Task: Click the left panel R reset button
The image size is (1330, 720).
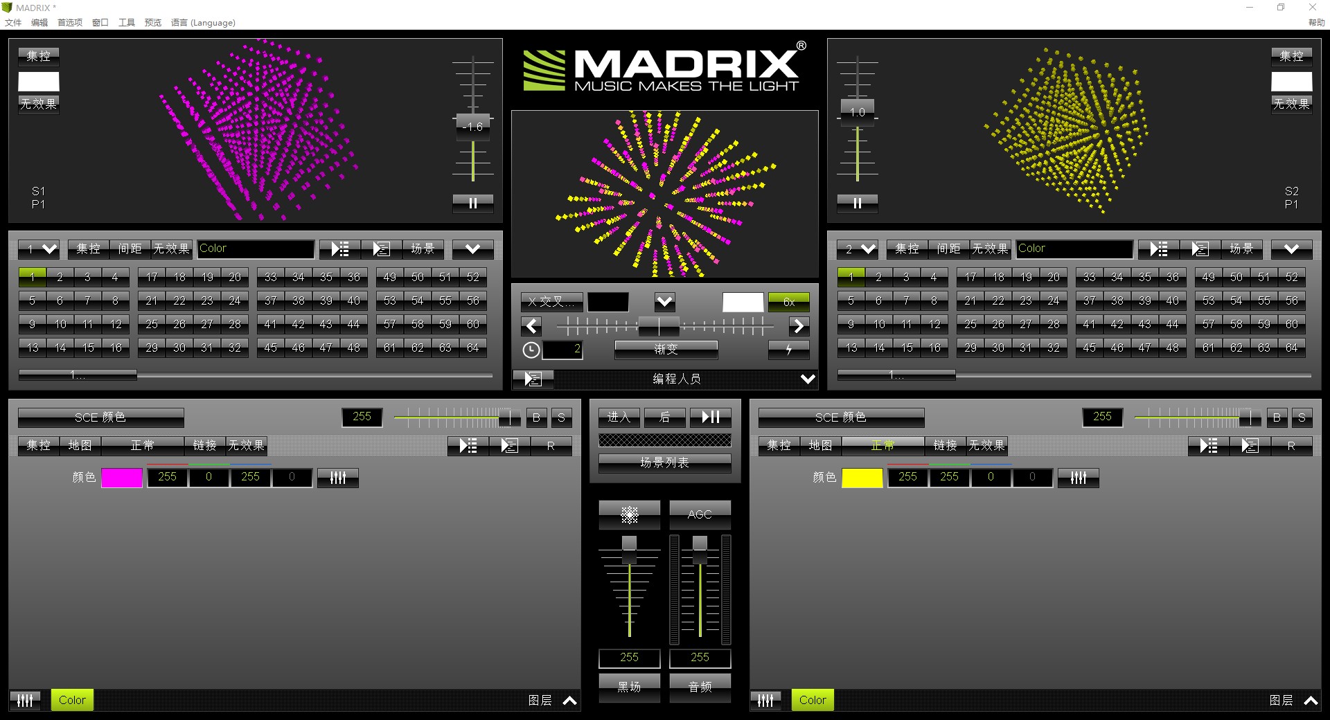Action: point(551,446)
